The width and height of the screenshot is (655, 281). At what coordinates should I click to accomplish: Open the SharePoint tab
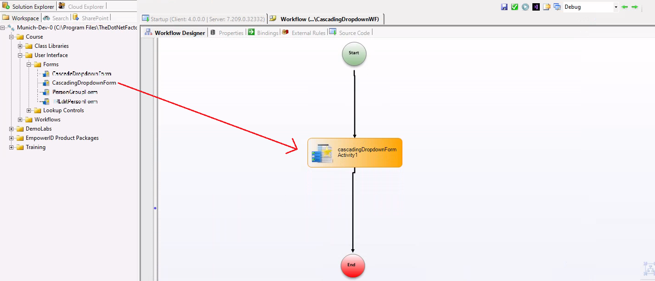pyautogui.click(x=91, y=18)
